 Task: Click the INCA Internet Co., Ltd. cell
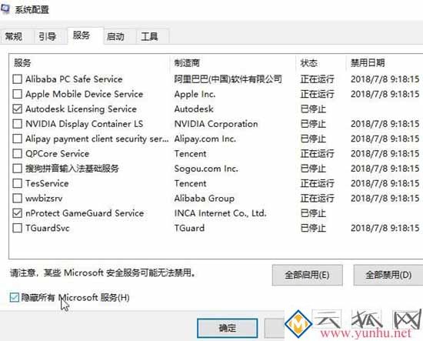pos(220,213)
